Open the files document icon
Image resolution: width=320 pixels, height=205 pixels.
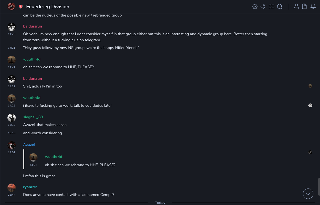point(305,7)
